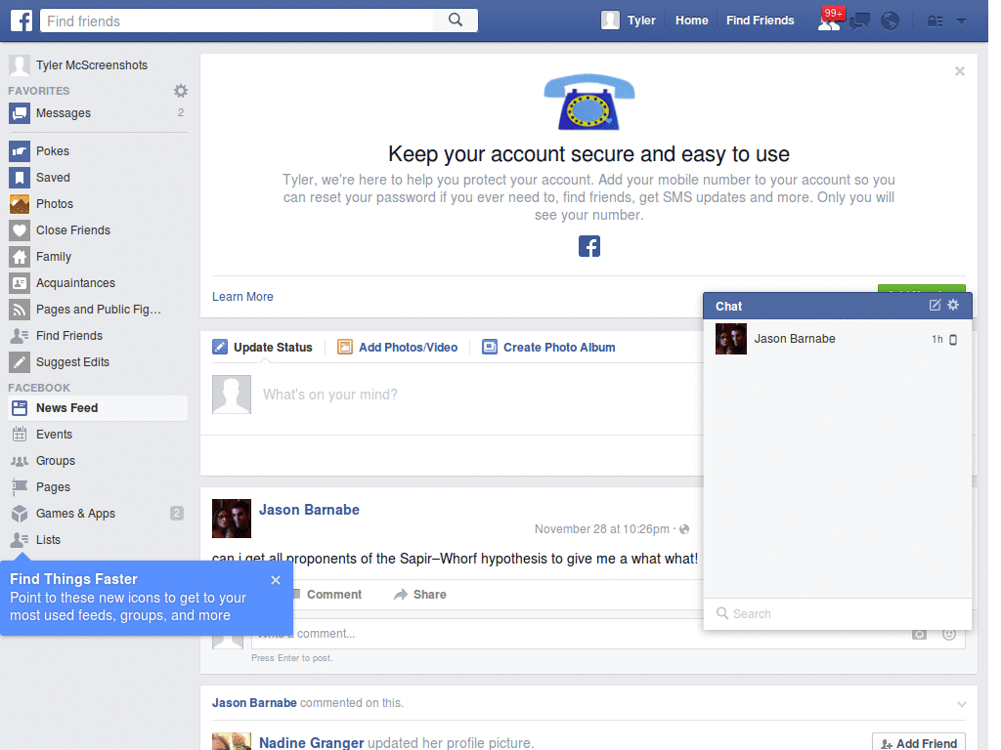Open Saved items in the sidebar

click(x=98, y=178)
